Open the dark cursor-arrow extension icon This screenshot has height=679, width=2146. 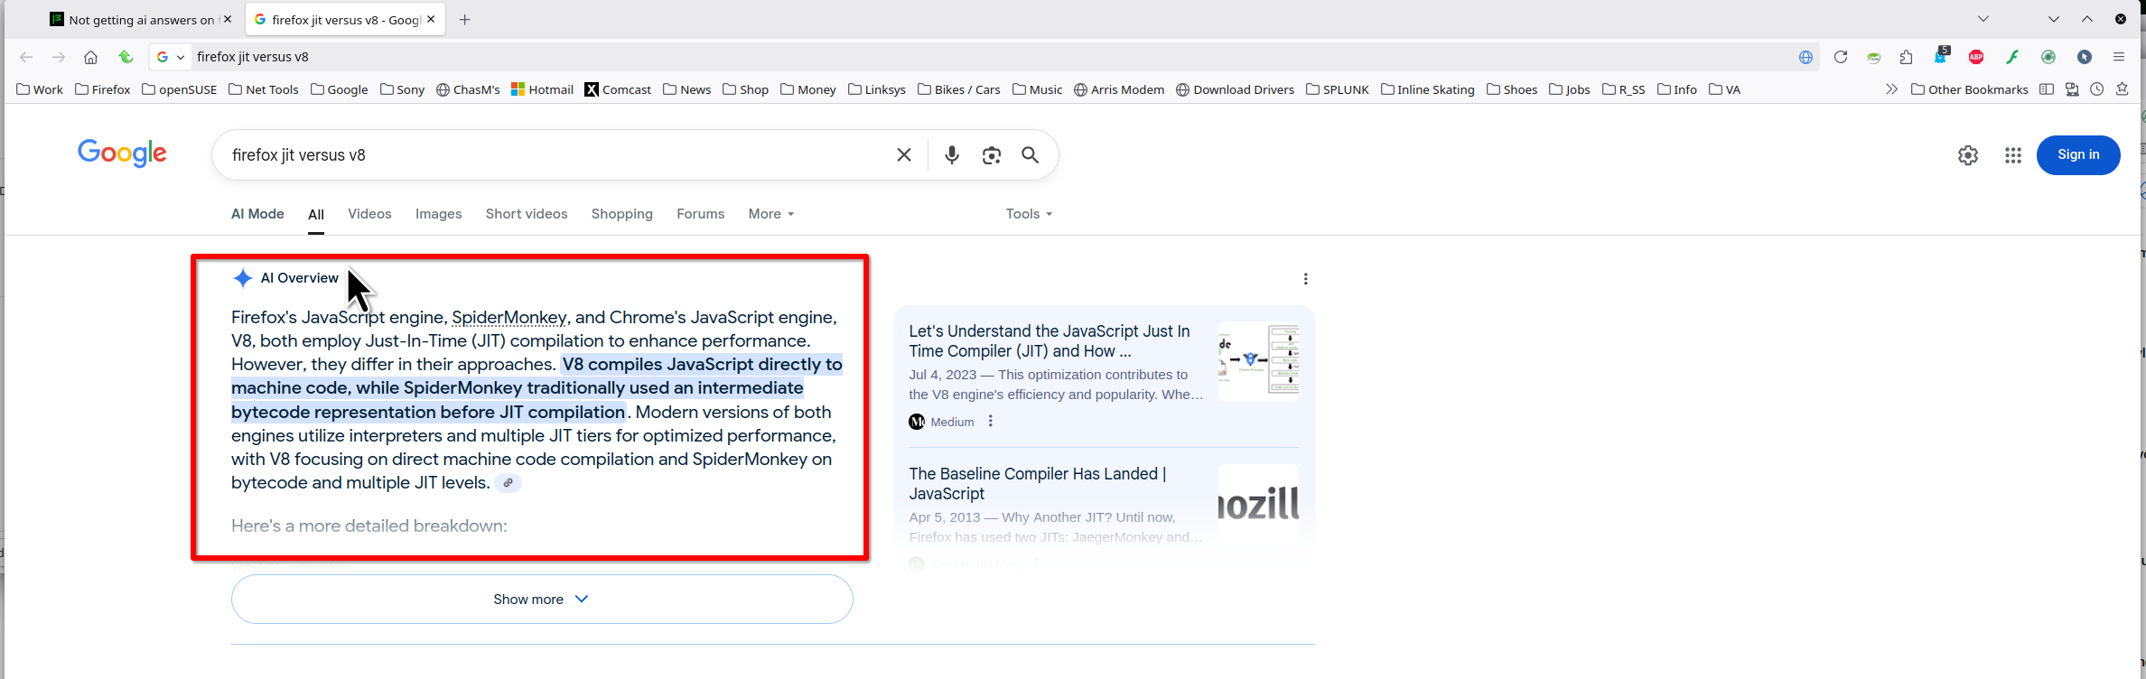coord(2085,57)
